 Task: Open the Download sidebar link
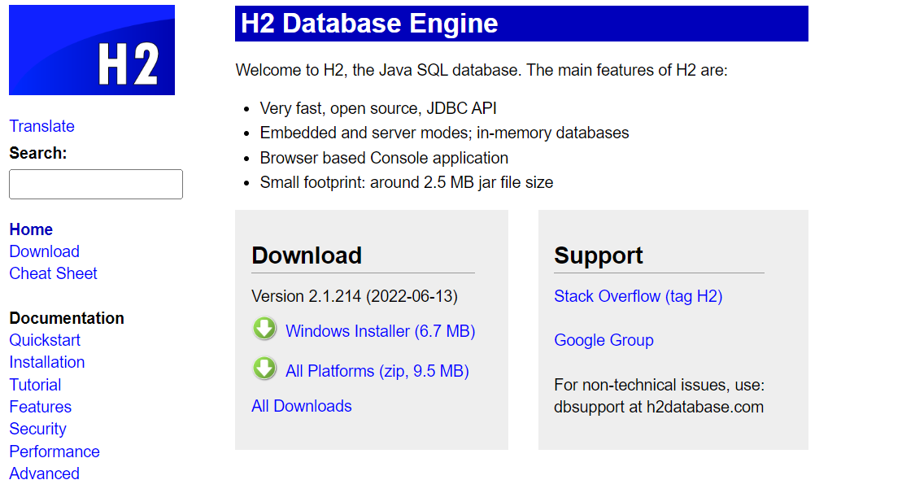(44, 251)
